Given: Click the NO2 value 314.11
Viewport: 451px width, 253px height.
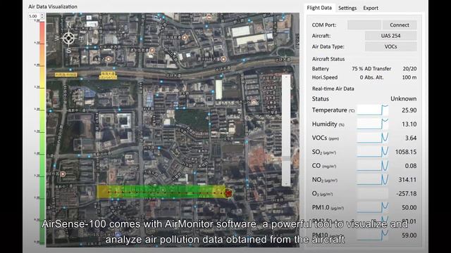Looking at the screenshot, I should [407, 180].
